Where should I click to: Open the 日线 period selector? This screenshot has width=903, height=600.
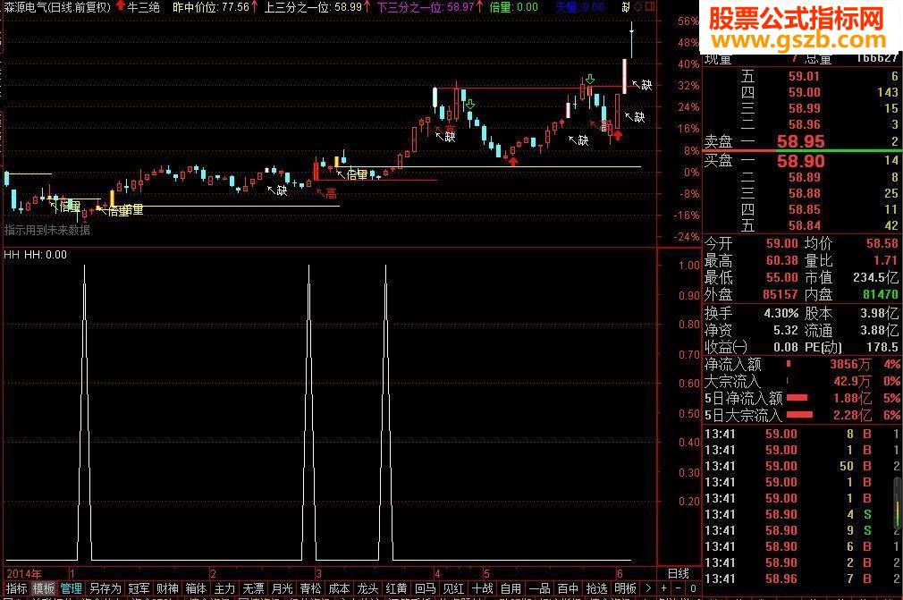(679, 573)
